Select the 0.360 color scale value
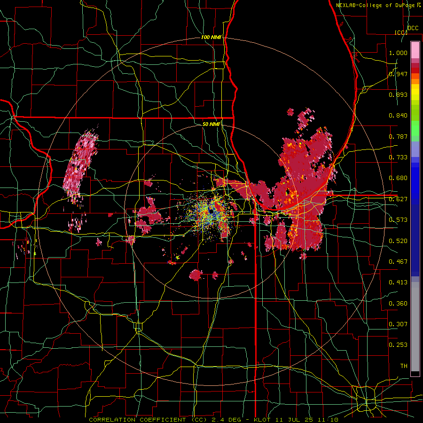The image size is (423, 423). [398, 304]
